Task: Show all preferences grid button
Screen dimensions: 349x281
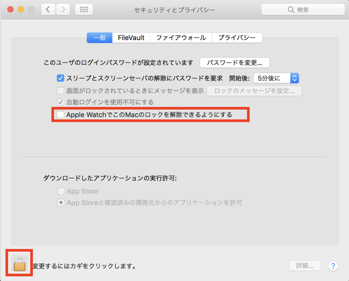Action: (x=84, y=10)
